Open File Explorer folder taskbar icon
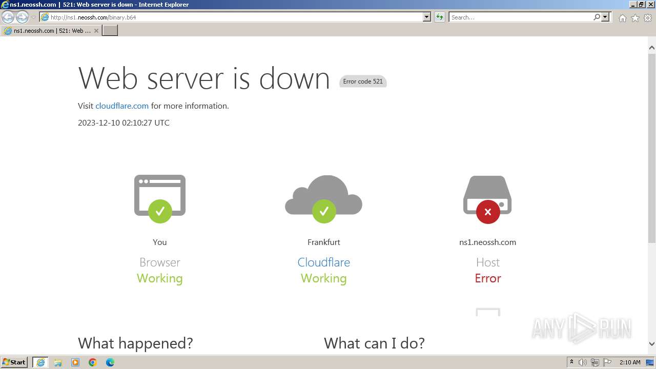656x369 pixels. coord(58,362)
